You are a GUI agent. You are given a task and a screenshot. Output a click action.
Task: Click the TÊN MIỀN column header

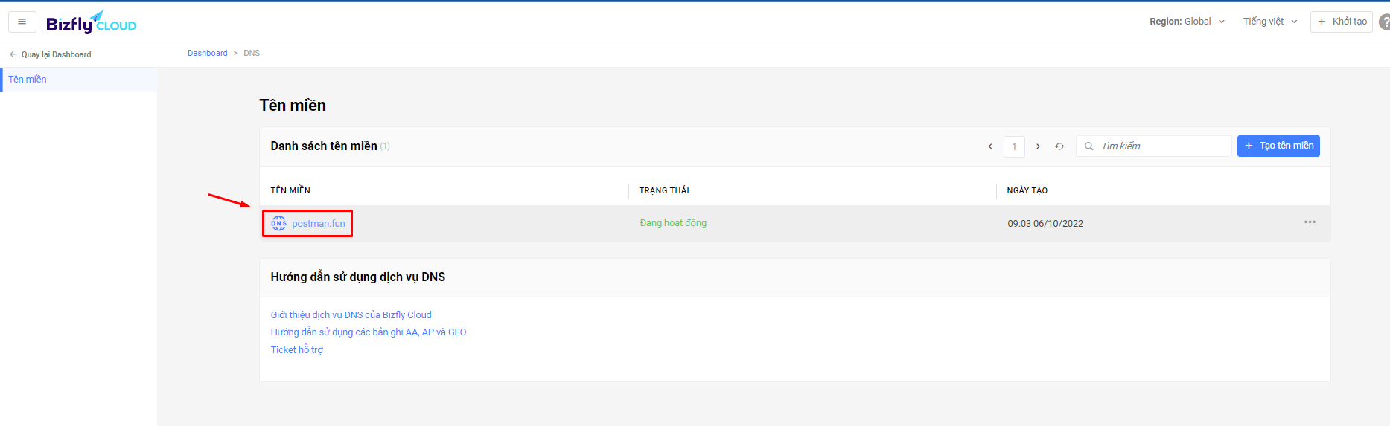click(x=290, y=190)
